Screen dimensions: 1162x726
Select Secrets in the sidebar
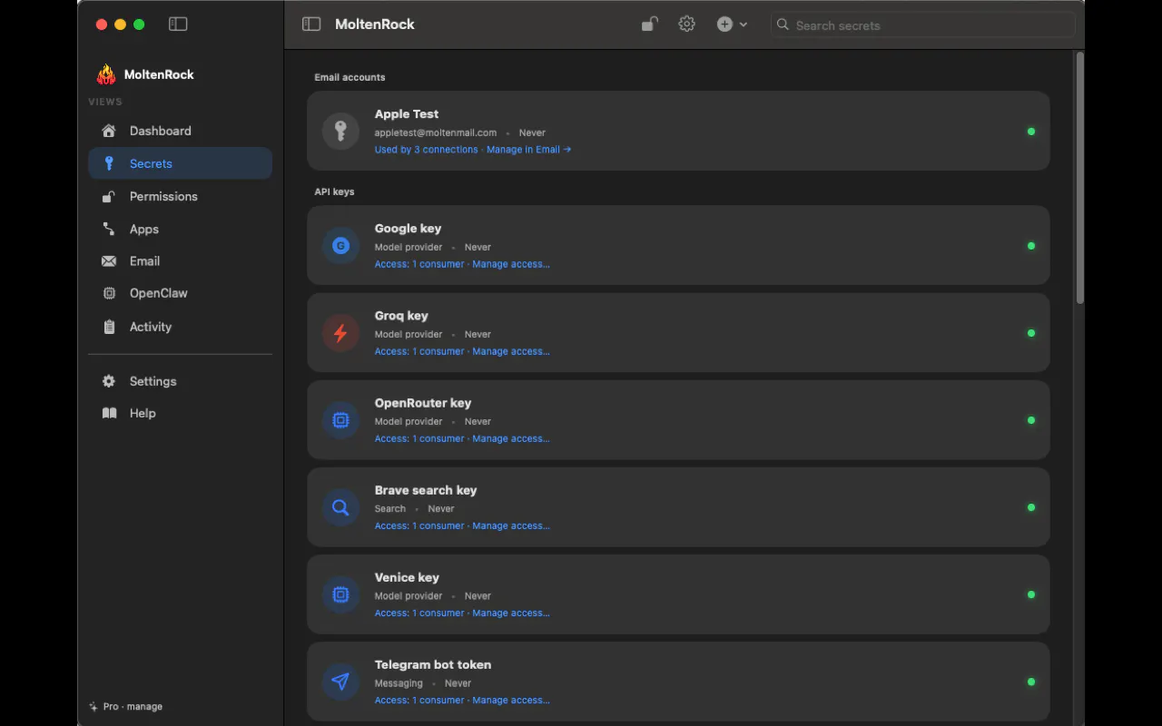[180, 163]
